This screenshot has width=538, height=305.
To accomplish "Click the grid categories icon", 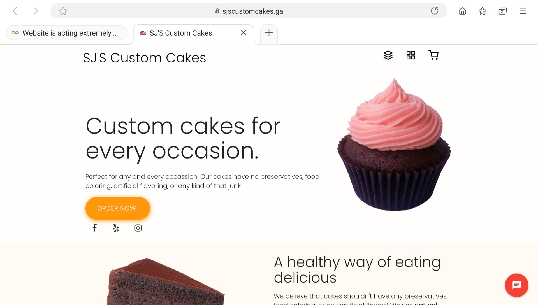I will 411,55.
